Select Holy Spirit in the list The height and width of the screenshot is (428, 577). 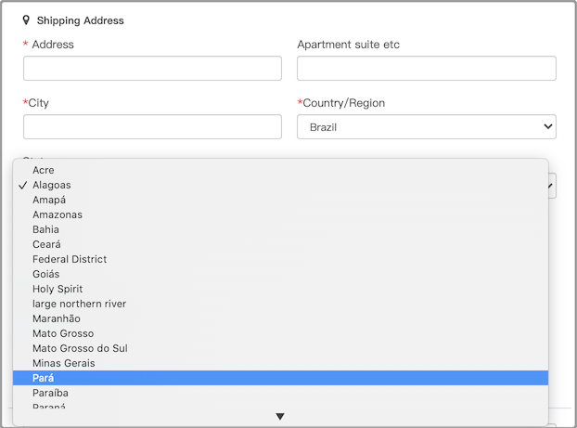(x=58, y=289)
